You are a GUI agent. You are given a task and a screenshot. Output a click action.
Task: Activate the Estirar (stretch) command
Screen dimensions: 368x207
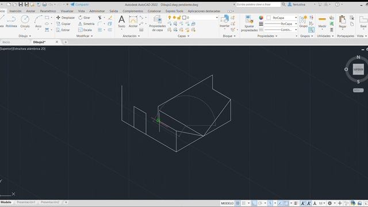tap(63, 30)
